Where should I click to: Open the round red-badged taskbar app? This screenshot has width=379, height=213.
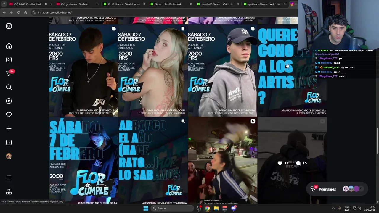pyautogui.click(x=199, y=208)
